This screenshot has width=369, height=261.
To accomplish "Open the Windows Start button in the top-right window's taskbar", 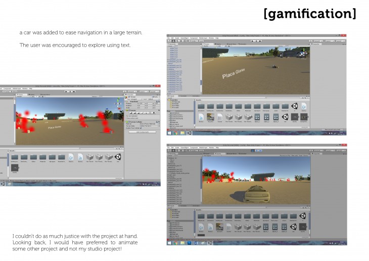I will click(169, 134).
